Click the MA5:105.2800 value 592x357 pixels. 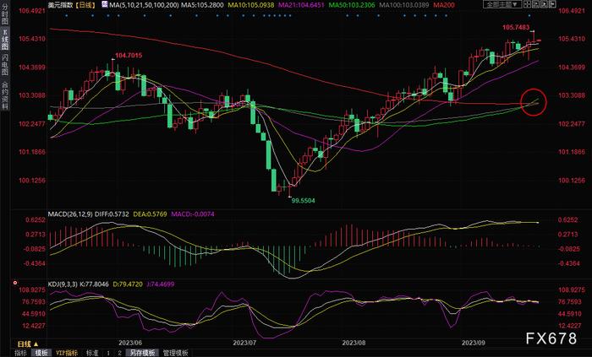click(201, 5)
